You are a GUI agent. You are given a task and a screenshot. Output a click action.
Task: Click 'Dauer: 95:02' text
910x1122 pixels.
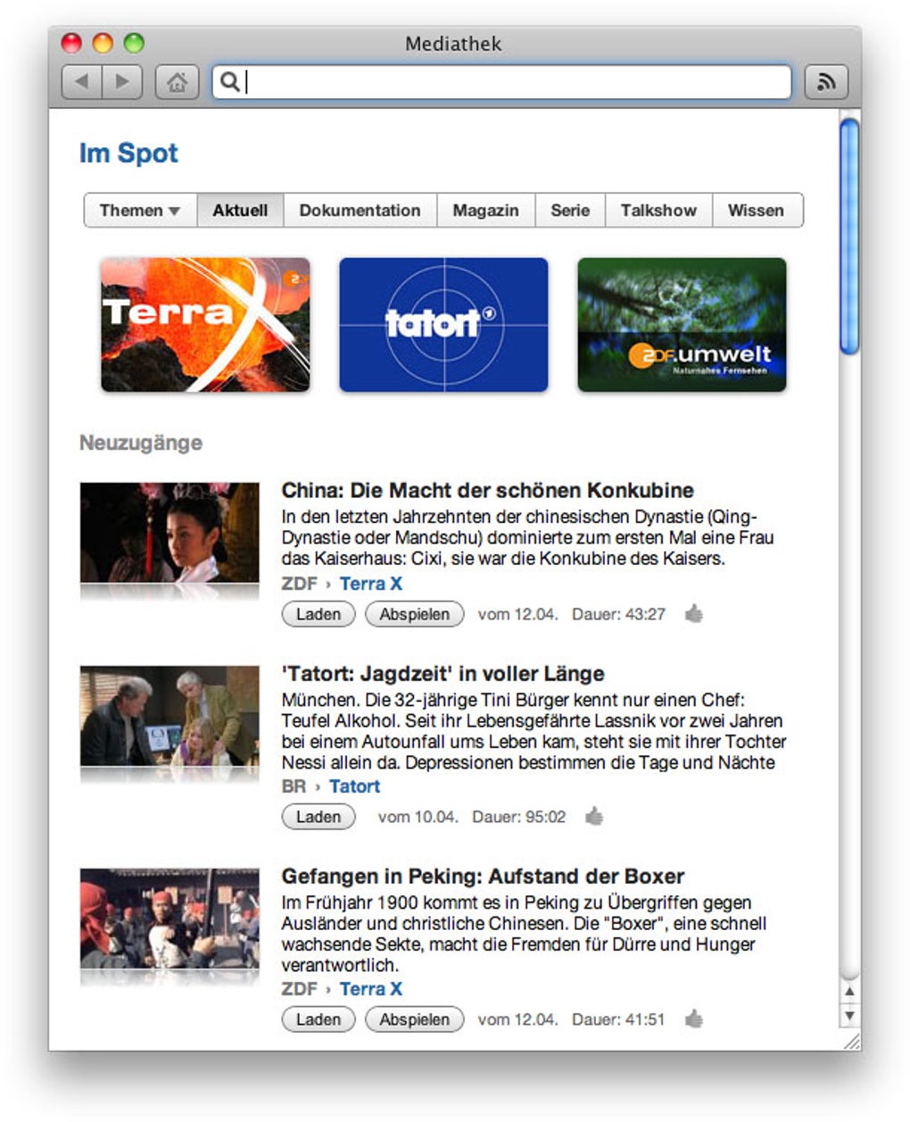(518, 817)
